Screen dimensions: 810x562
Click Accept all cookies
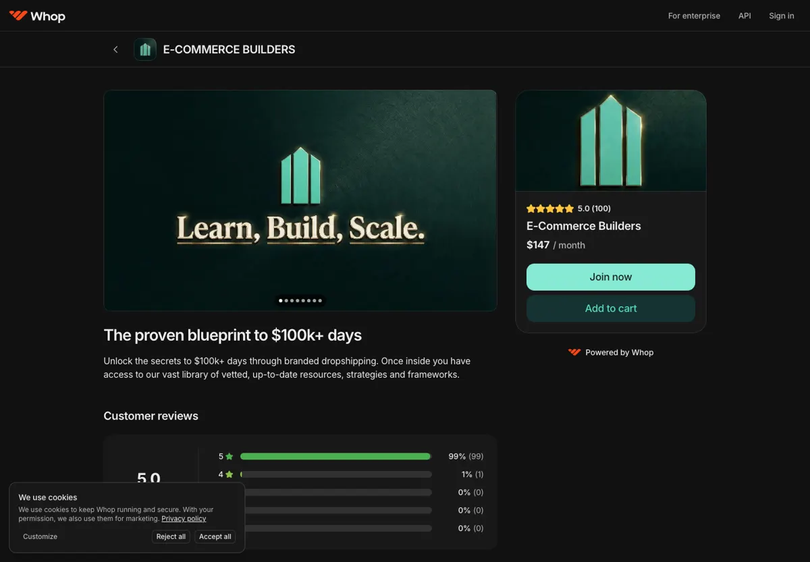pyautogui.click(x=215, y=536)
